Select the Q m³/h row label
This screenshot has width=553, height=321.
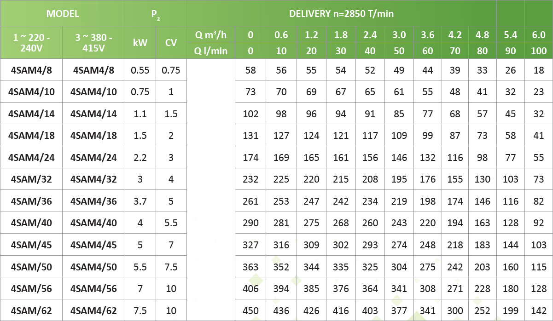click(x=211, y=34)
